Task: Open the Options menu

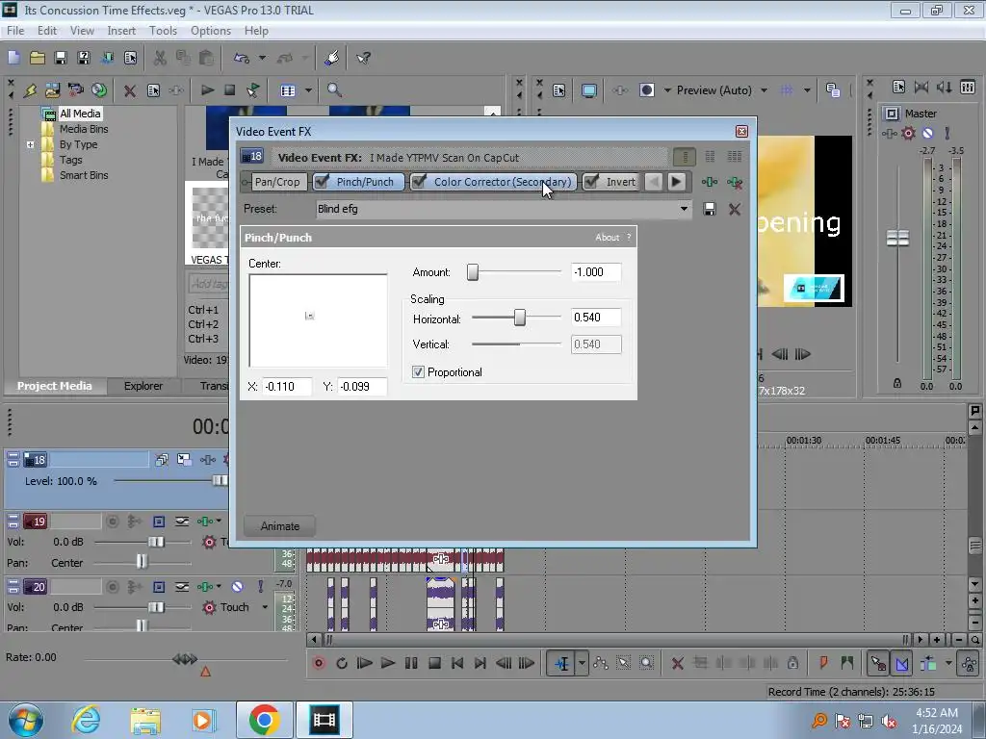Action: [211, 30]
